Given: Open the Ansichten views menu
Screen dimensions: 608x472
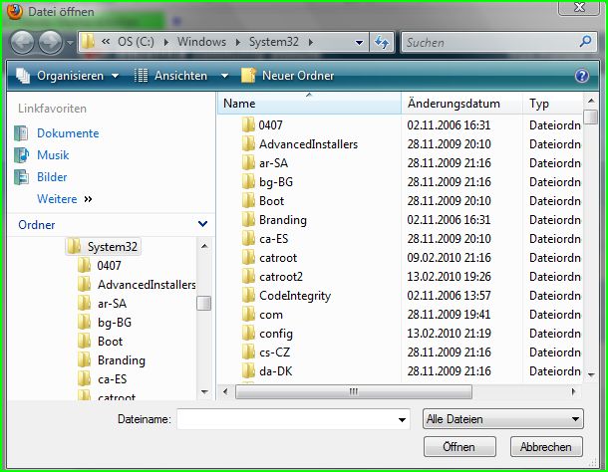Looking at the screenshot, I should (180, 76).
